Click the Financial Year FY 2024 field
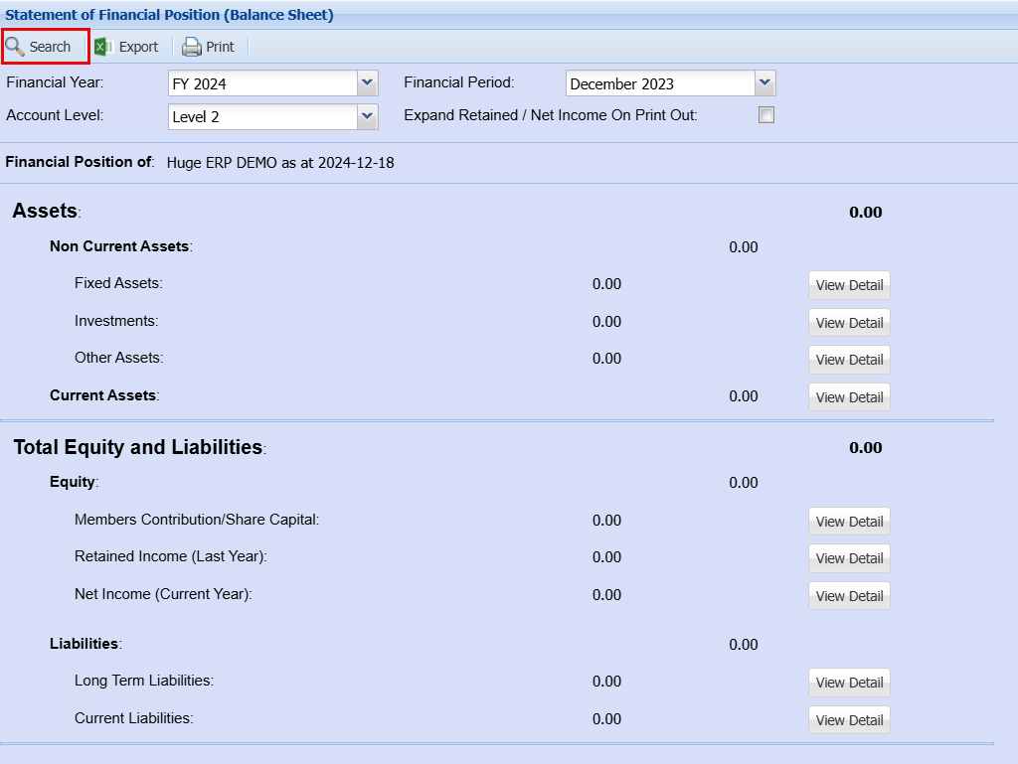Viewport: 1018px width, 764px height. pos(262,84)
